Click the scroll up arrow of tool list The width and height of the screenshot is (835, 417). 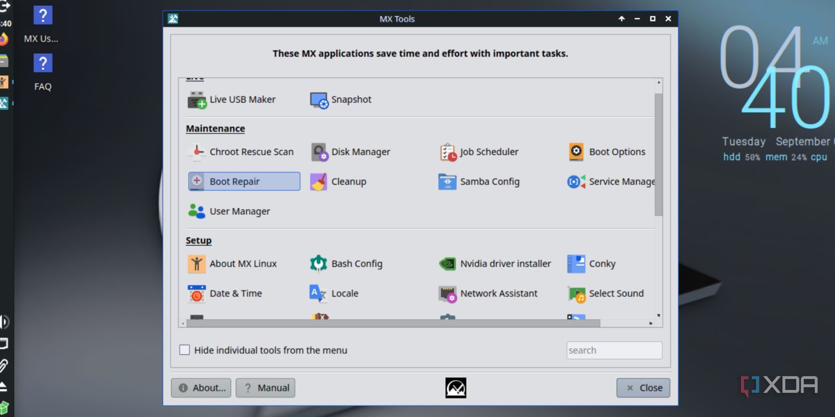pyautogui.click(x=659, y=82)
